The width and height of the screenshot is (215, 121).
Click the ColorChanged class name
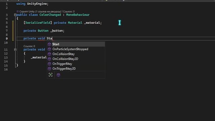pyautogui.click(x=50, y=15)
